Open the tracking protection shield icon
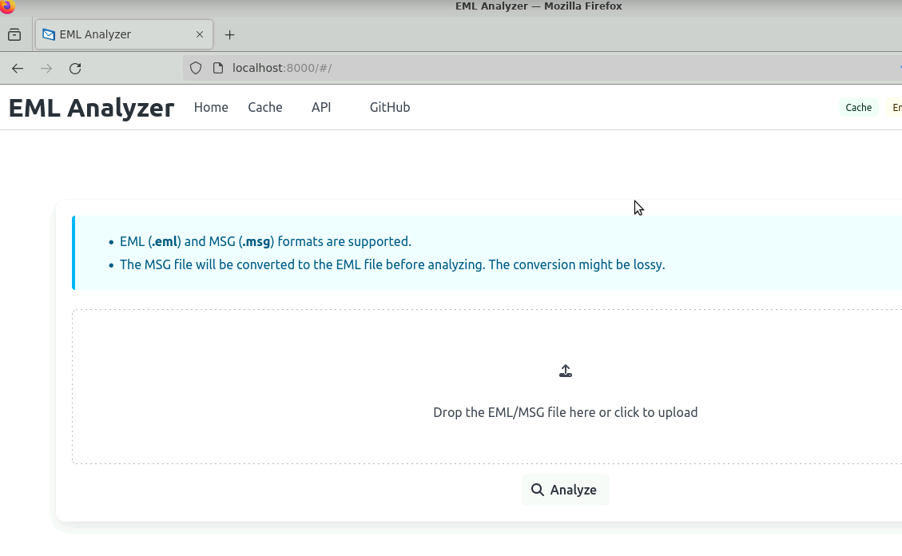The width and height of the screenshot is (902, 556). 196,69
